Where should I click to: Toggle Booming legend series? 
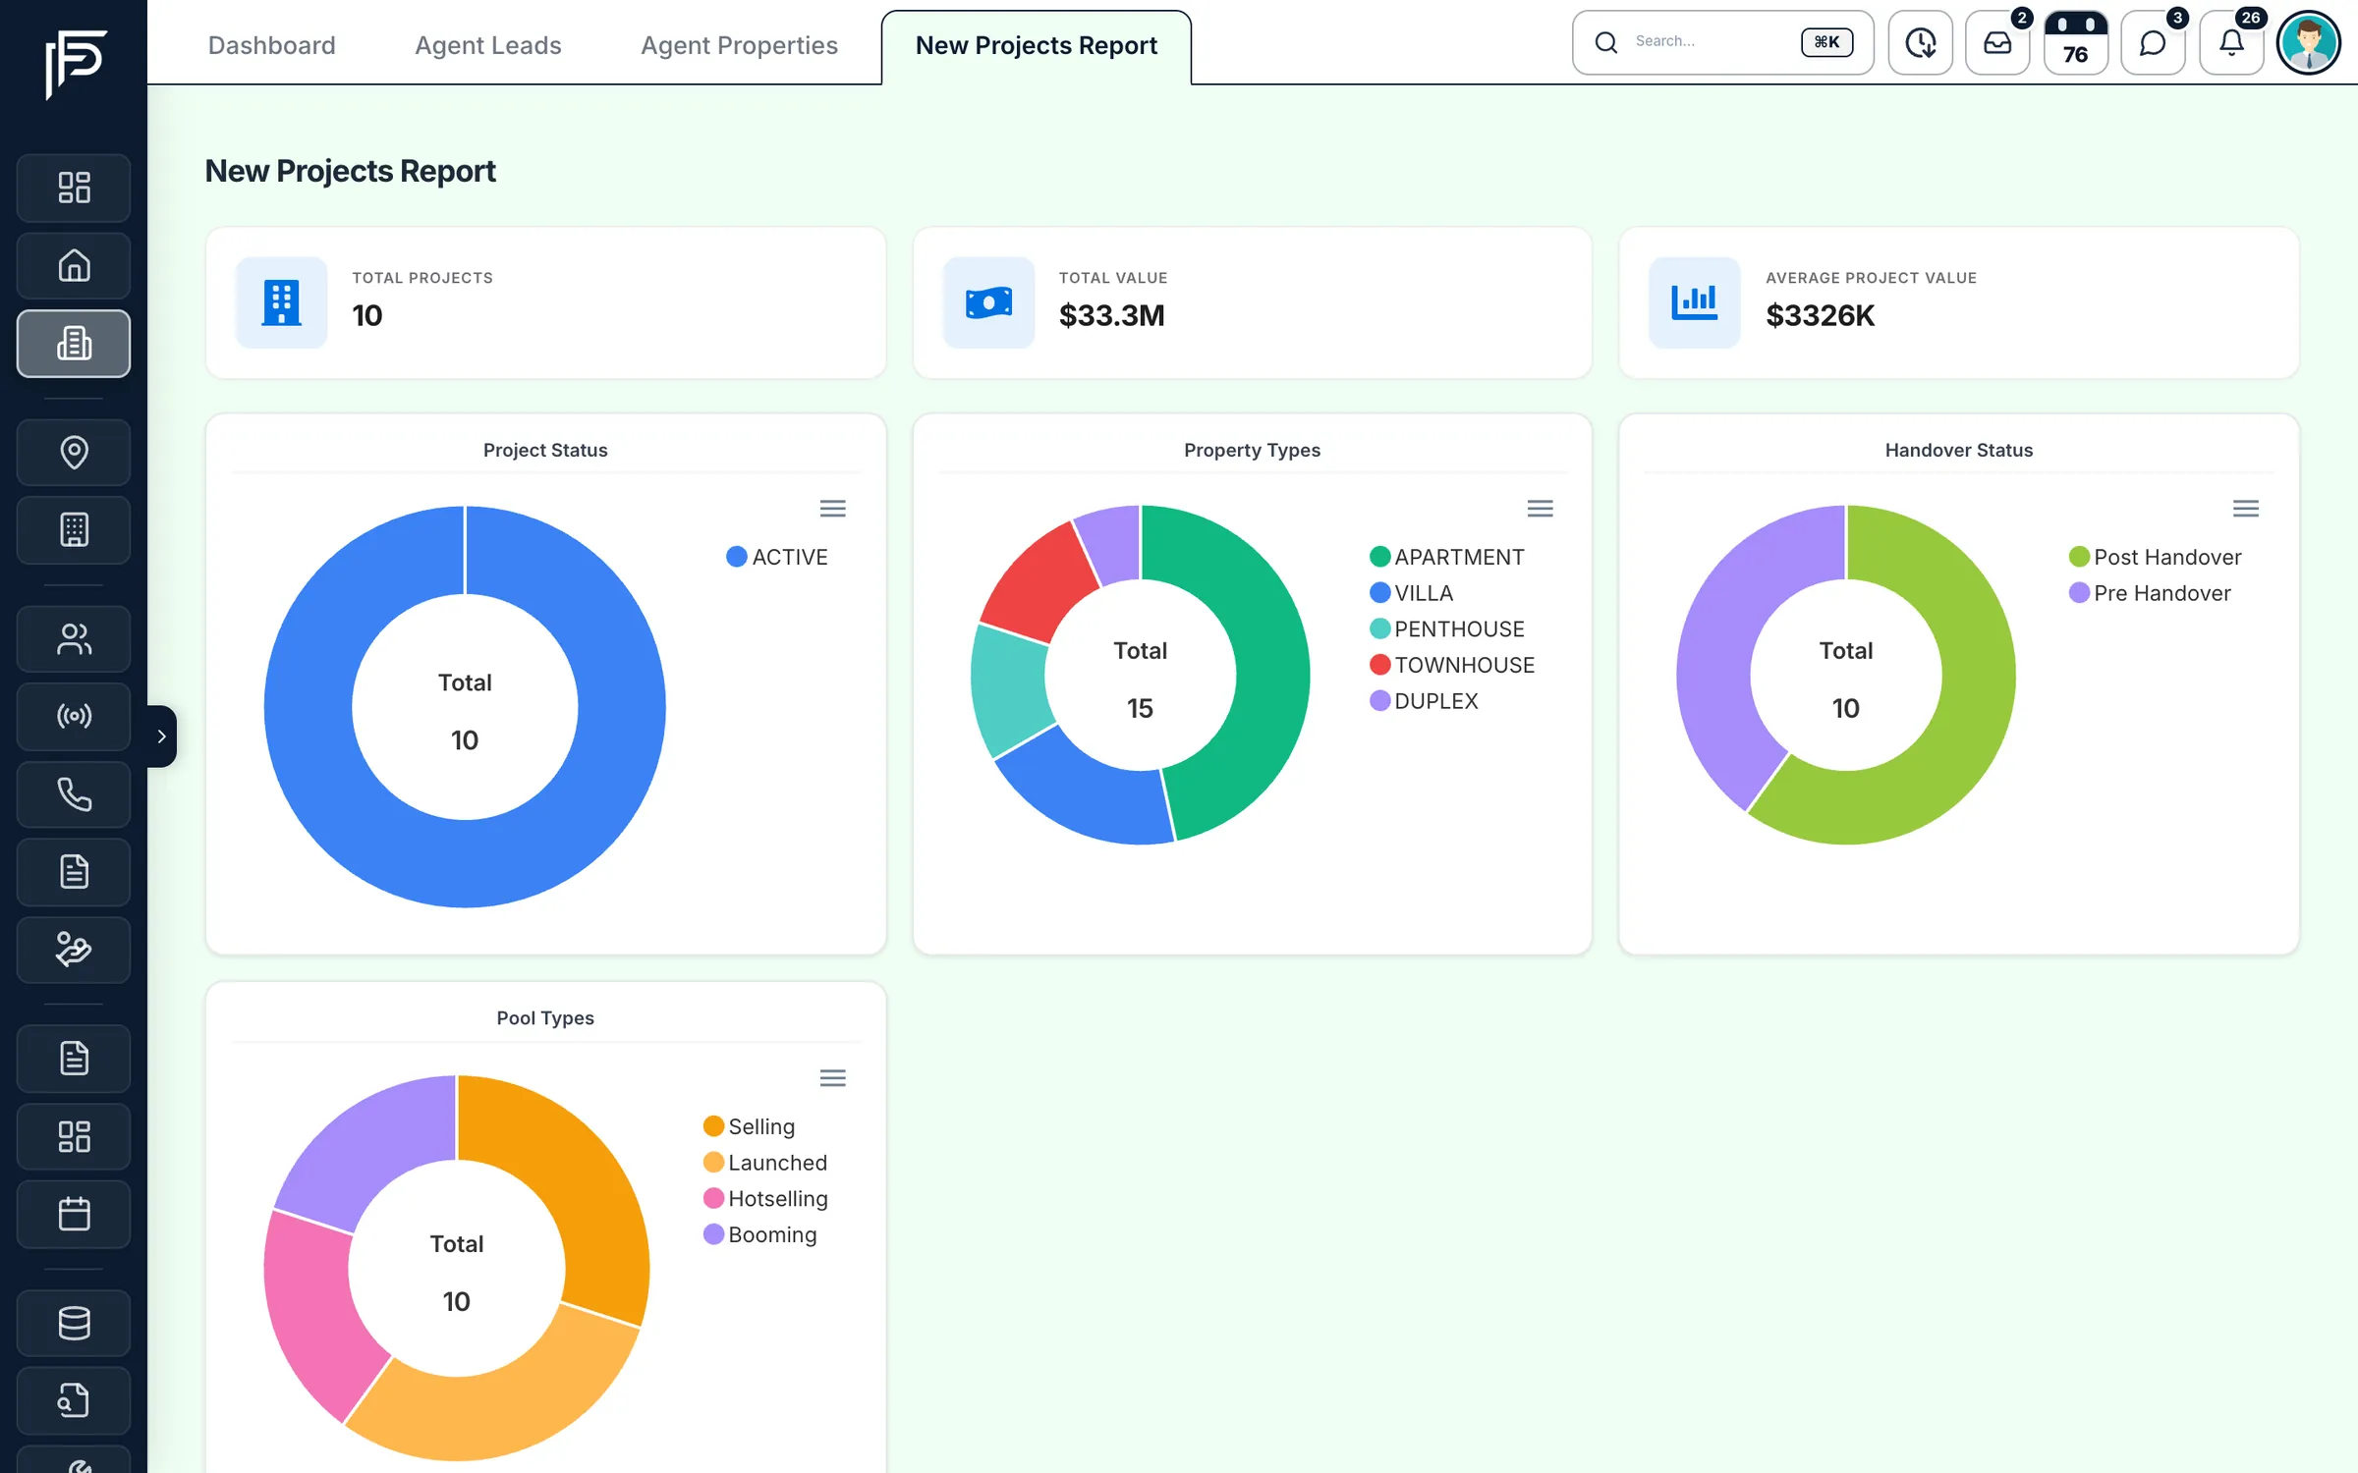click(760, 1235)
